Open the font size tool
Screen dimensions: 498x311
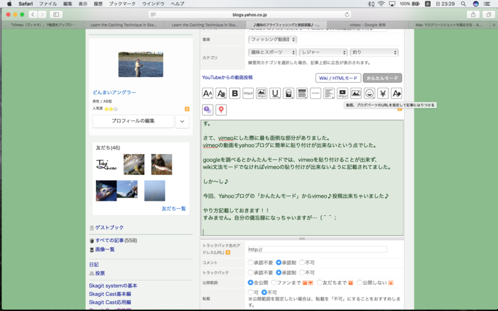click(208, 93)
